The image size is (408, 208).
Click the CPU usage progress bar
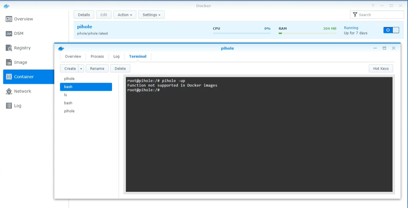click(241, 33)
